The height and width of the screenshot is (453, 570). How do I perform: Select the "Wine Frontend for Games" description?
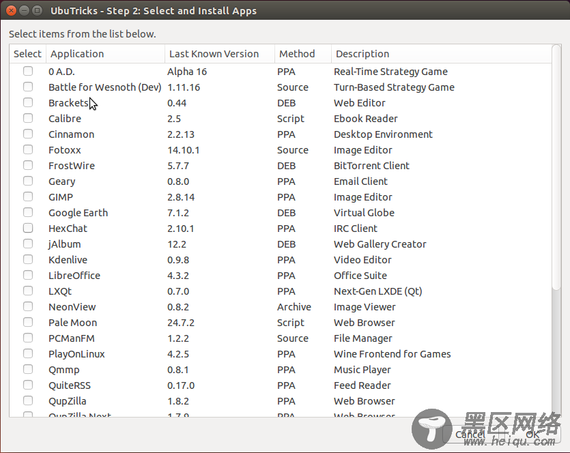[x=393, y=354]
